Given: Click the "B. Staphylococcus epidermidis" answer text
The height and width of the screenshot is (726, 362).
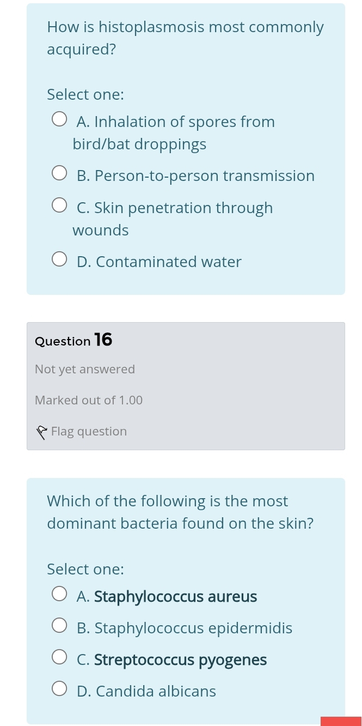Looking at the screenshot, I should point(185,628).
